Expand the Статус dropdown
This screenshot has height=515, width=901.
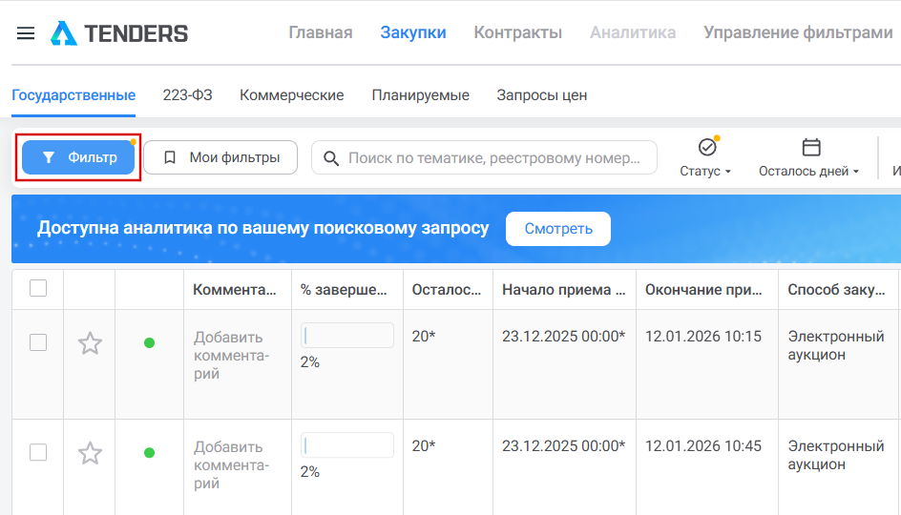tap(705, 172)
